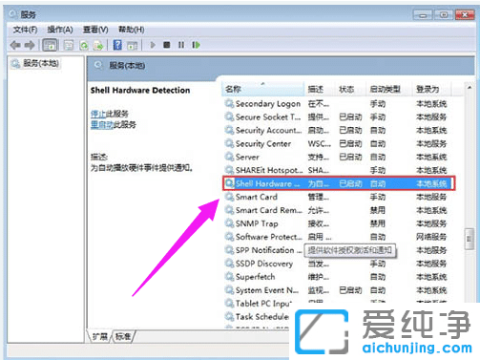
Task: Click gear icon beside Smart Card Rem...
Action: [x=229, y=210]
